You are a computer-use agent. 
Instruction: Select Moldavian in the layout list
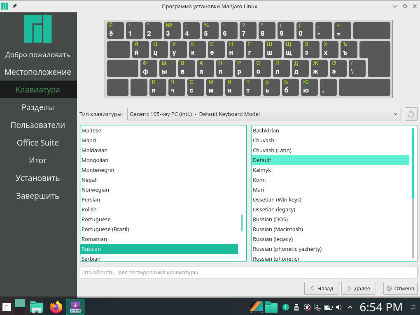[159, 150]
